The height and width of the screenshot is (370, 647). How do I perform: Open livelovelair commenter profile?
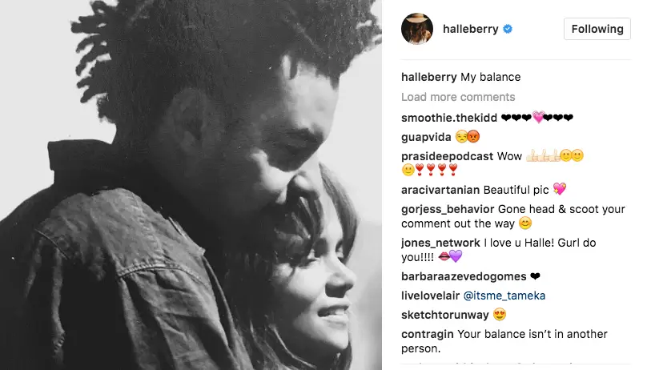430,296
